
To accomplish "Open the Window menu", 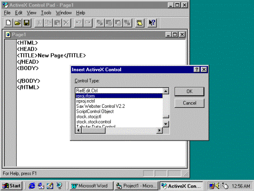I will (64, 13).
